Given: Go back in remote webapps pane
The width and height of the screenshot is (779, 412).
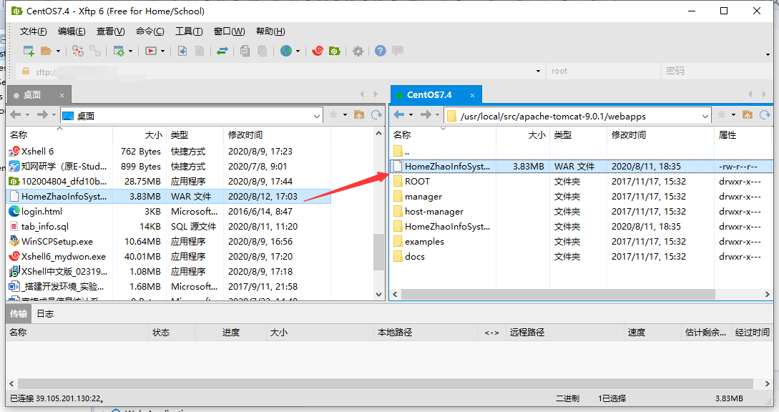Looking at the screenshot, I should (399, 115).
